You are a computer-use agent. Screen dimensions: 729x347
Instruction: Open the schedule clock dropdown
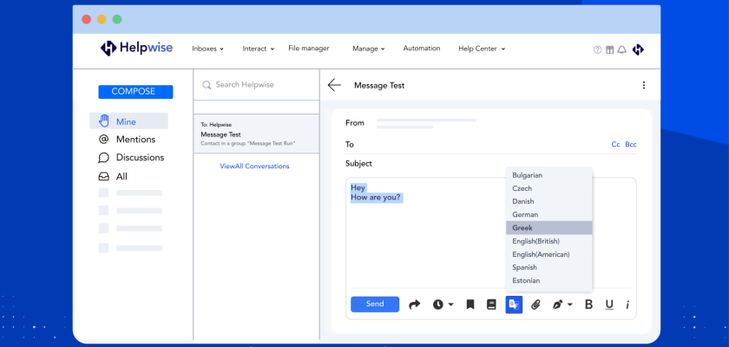pos(443,304)
